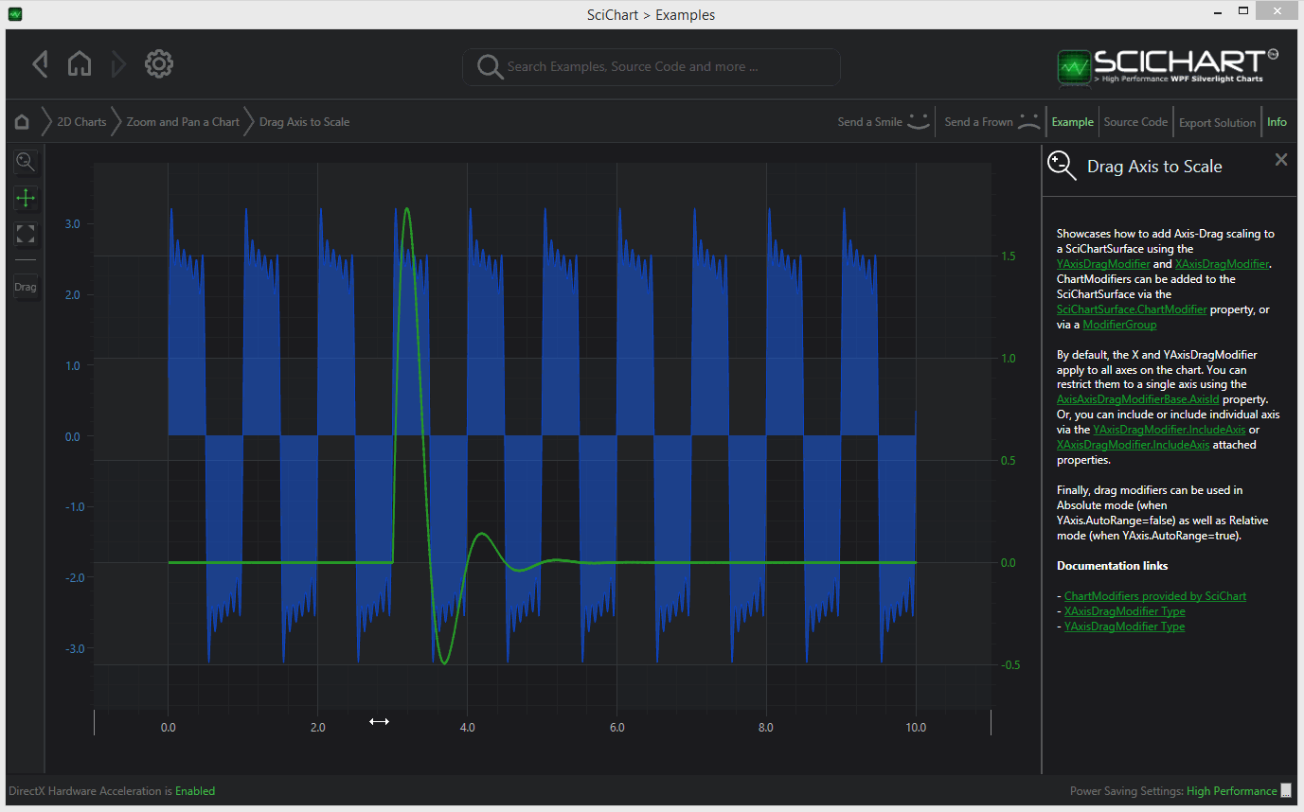Image resolution: width=1304 pixels, height=812 pixels.
Task: Open the XAxisDragModifier Type link
Action: pos(1124,611)
